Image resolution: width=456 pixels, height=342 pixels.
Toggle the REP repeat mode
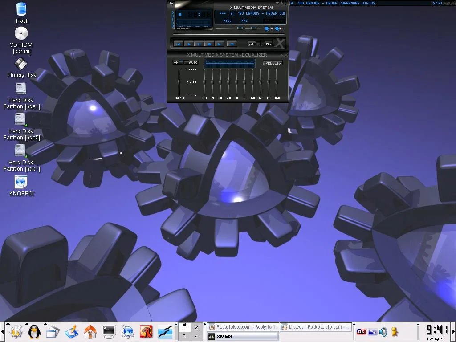point(268,44)
